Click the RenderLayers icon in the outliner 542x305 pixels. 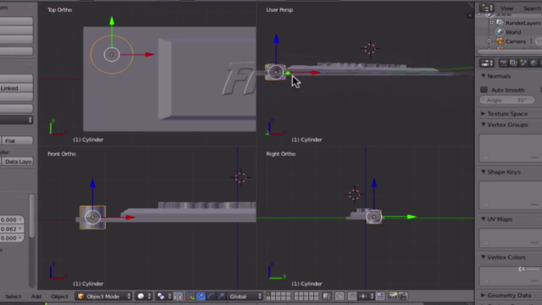pos(500,23)
